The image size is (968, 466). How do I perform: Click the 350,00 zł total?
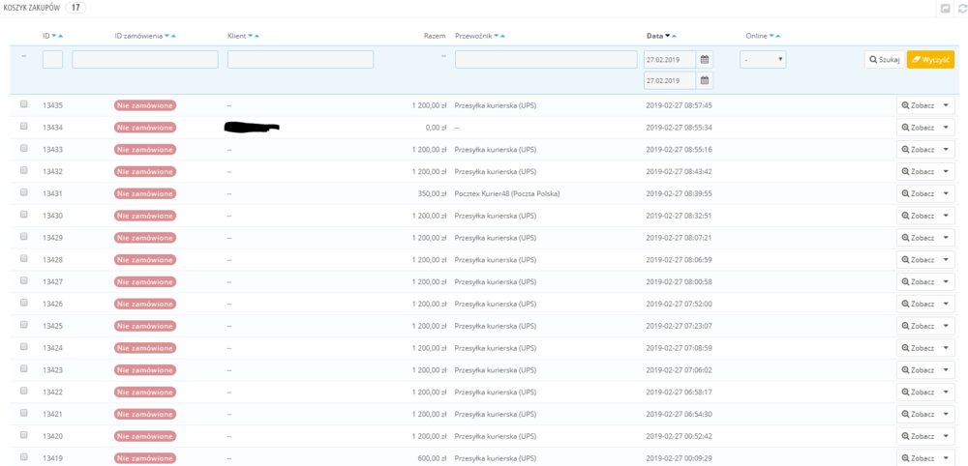click(432, 193)
